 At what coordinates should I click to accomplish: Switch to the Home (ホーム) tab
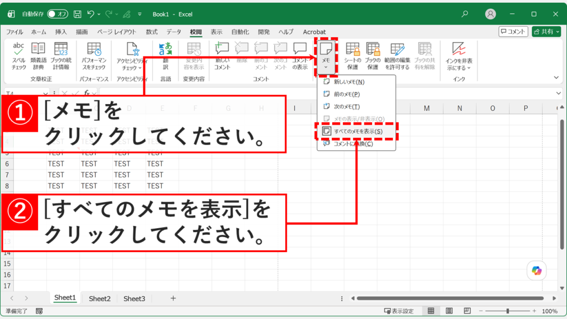[39, 32]
